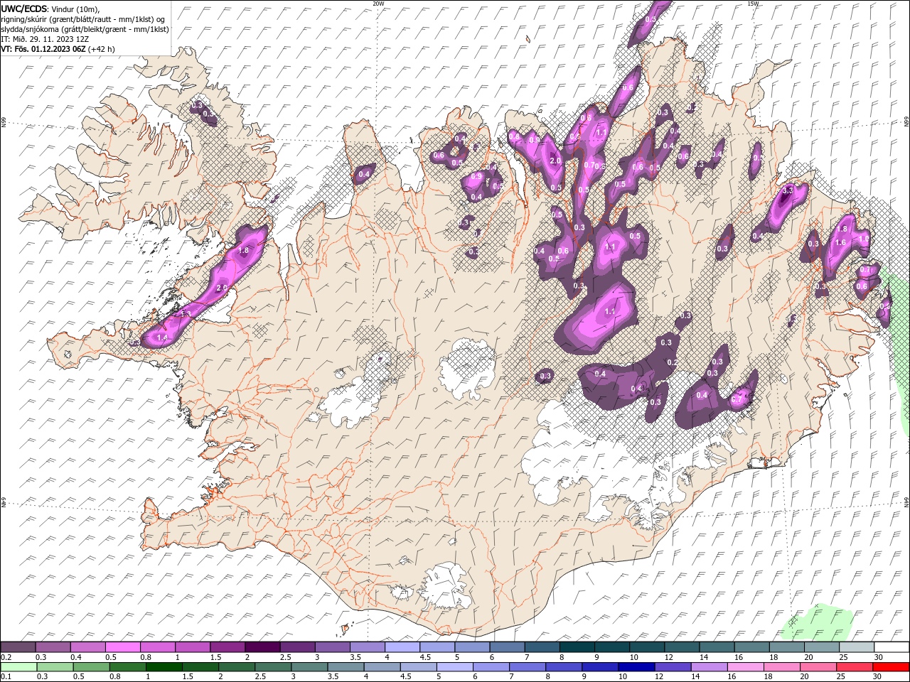Viewport: 910px width, 682px height.
Task: Click the 'rigning/skúrir' legend description line
Action: 83,19
